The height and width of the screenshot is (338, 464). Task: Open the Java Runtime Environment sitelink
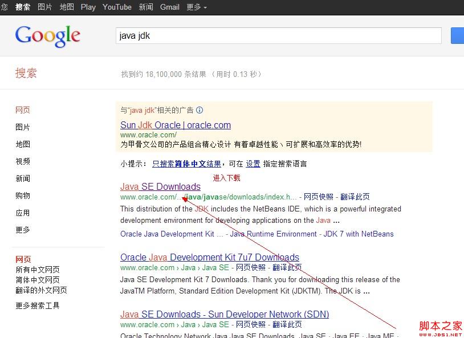tap(274, 234)
